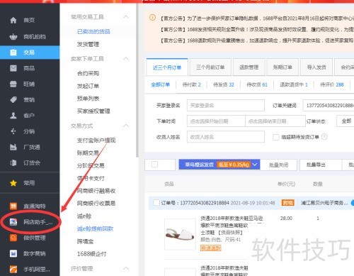Pick the 下单时间 end date field
Image resolution: width=354 pixels, height=276 pixels.
275,121
